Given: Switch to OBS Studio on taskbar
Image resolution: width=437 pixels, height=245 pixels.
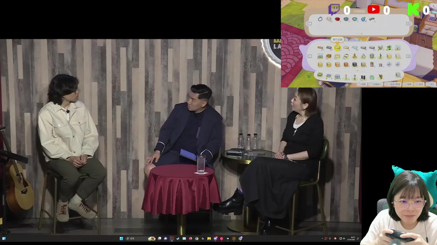Looking at the screenshot, I should click(171, 239).
